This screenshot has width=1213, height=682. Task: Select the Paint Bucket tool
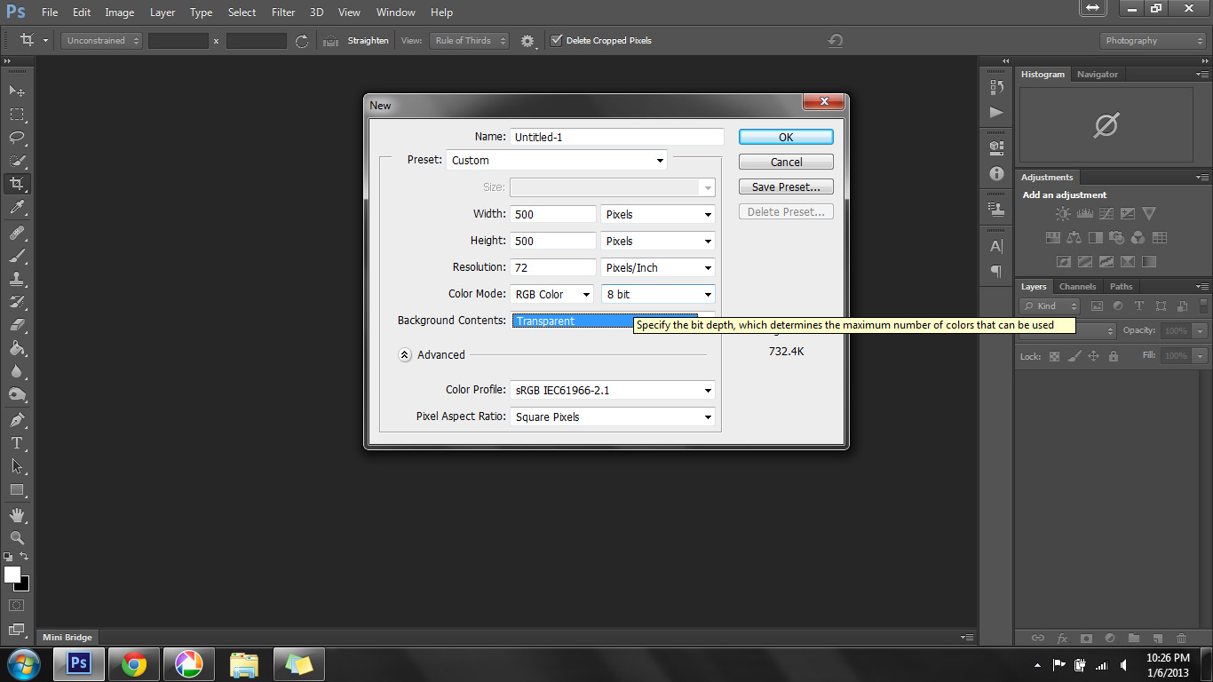(17, 348)
